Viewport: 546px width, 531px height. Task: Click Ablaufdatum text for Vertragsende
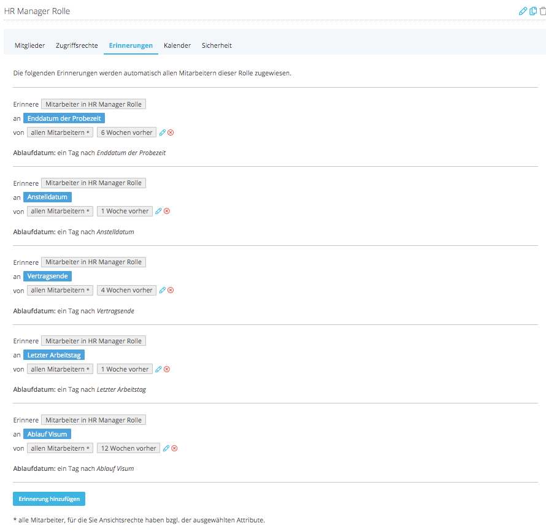point(74,311)
